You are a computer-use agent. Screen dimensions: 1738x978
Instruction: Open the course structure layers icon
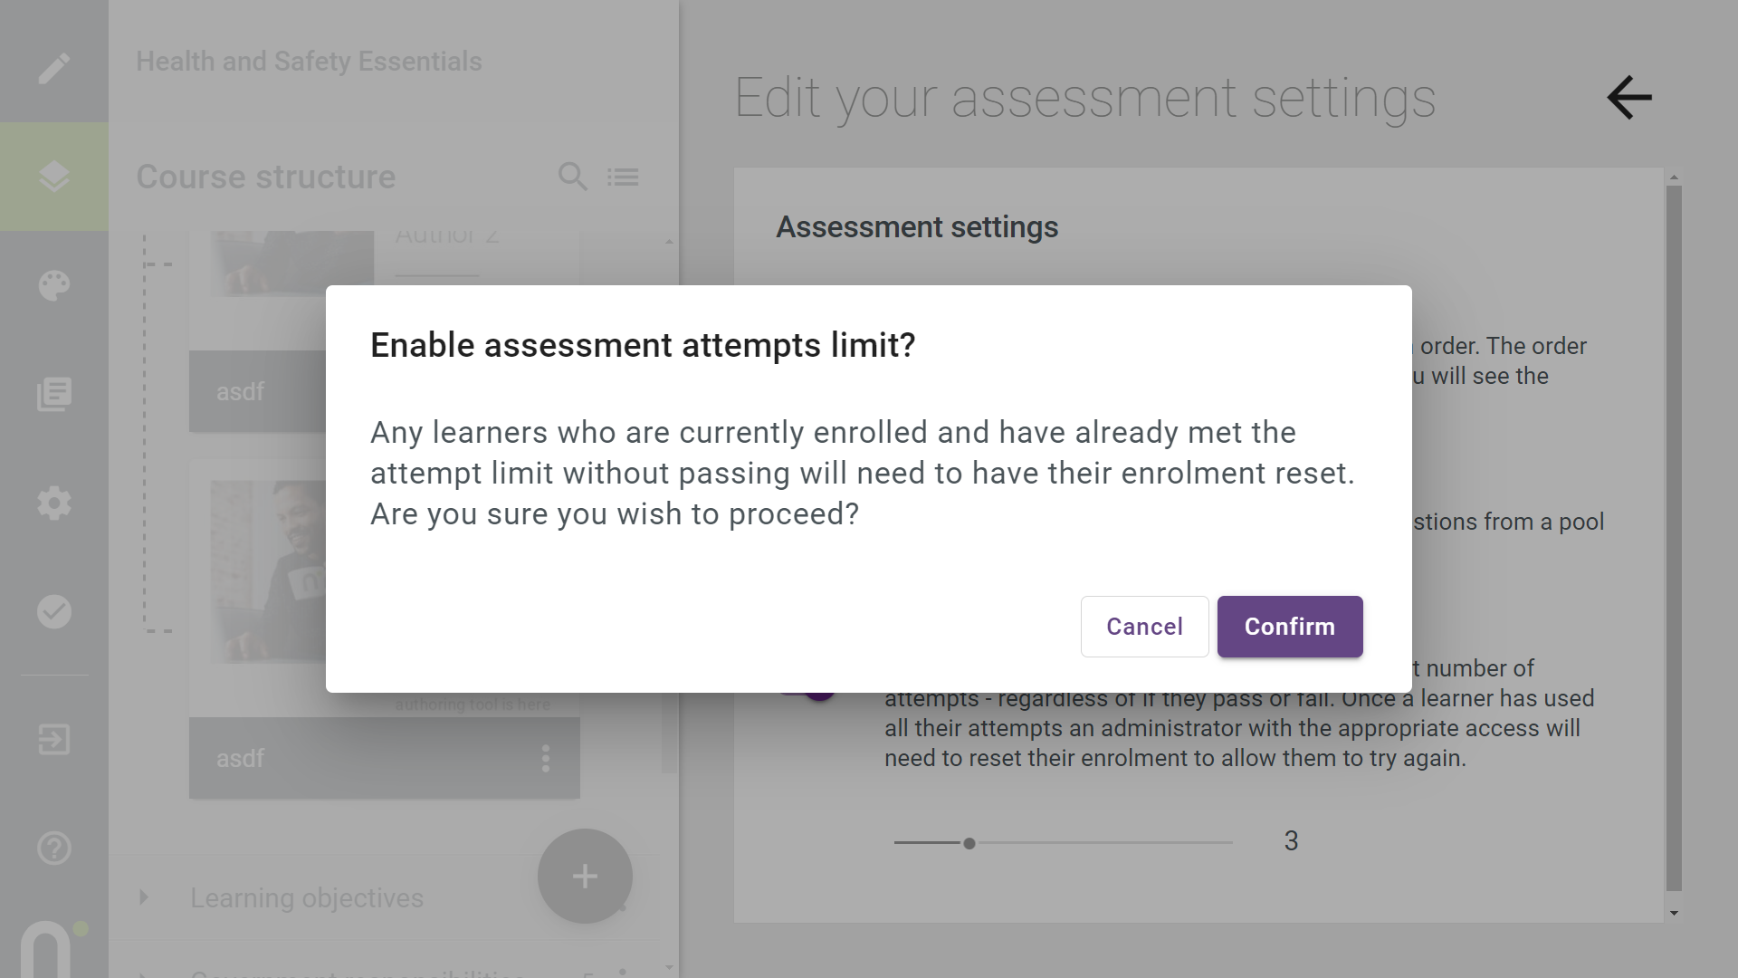(x=54, y=176)
